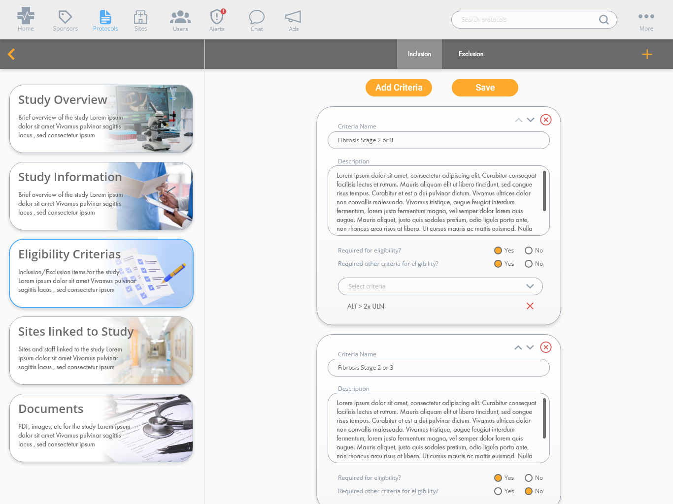Move second criteria card up

click(518, 347)
